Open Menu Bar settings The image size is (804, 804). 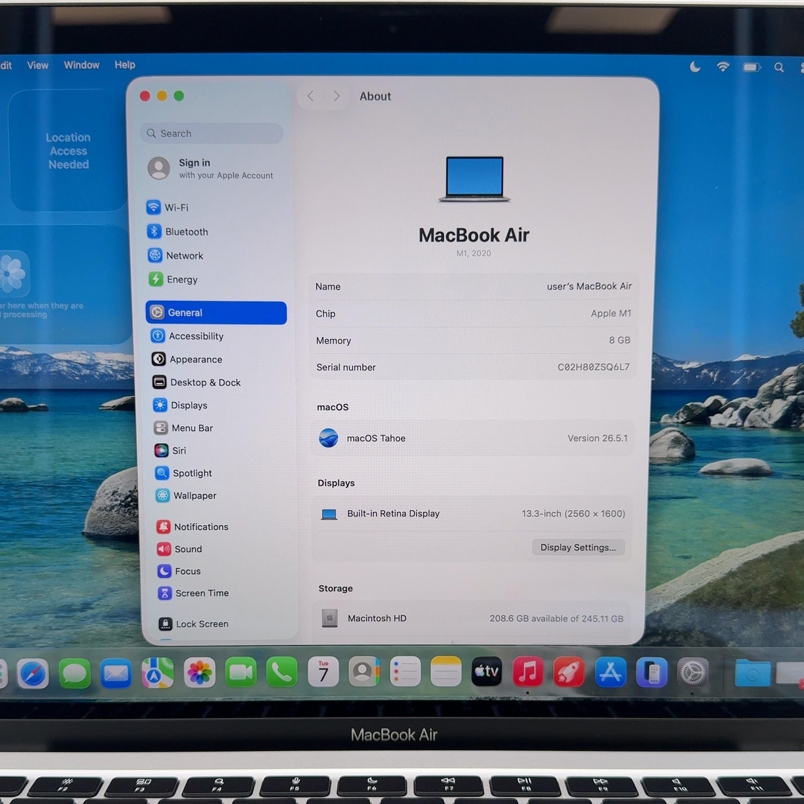coord(183,428)
